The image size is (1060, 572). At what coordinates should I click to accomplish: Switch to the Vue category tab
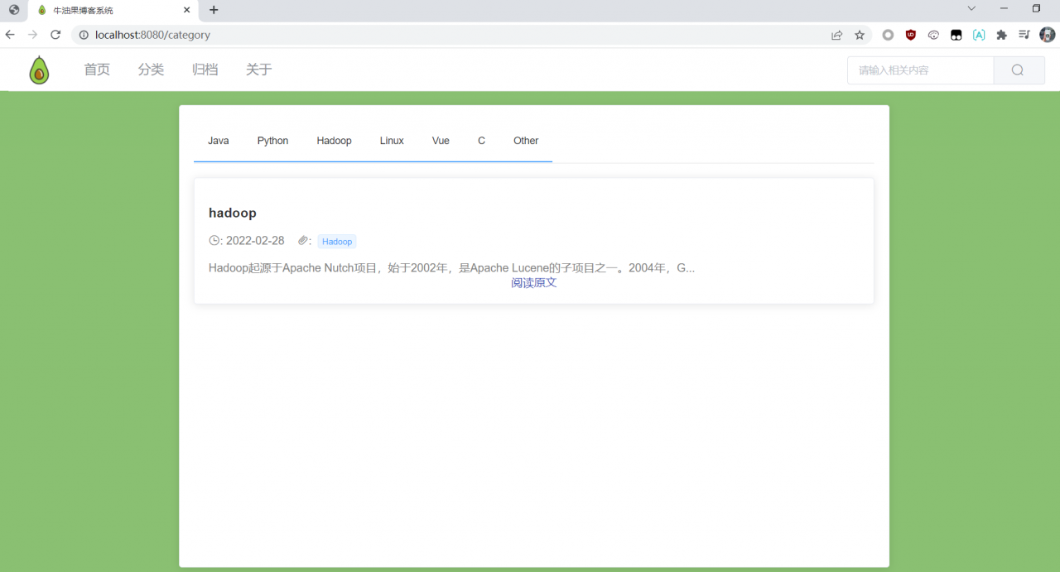[x=441, y=141]
